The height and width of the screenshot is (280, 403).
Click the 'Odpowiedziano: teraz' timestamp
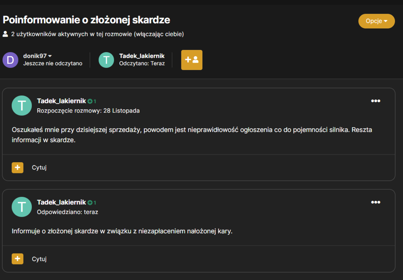click(67, 212)
